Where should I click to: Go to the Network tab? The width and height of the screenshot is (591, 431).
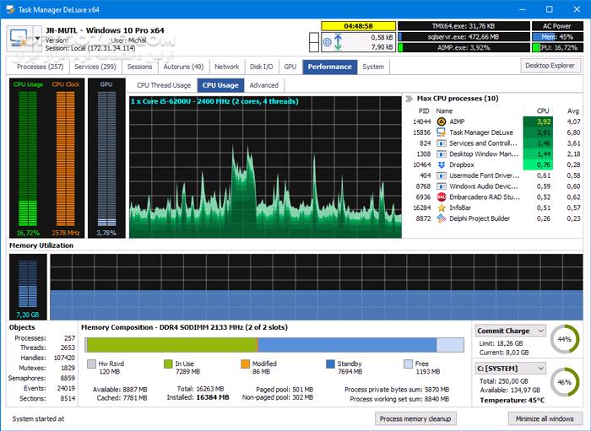[x=227, y=67]
